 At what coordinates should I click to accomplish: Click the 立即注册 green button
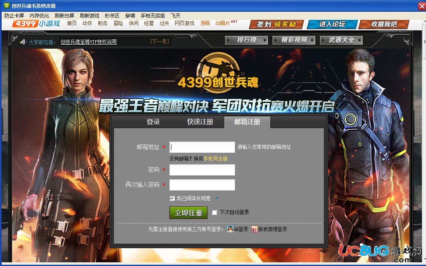[188, 213]
